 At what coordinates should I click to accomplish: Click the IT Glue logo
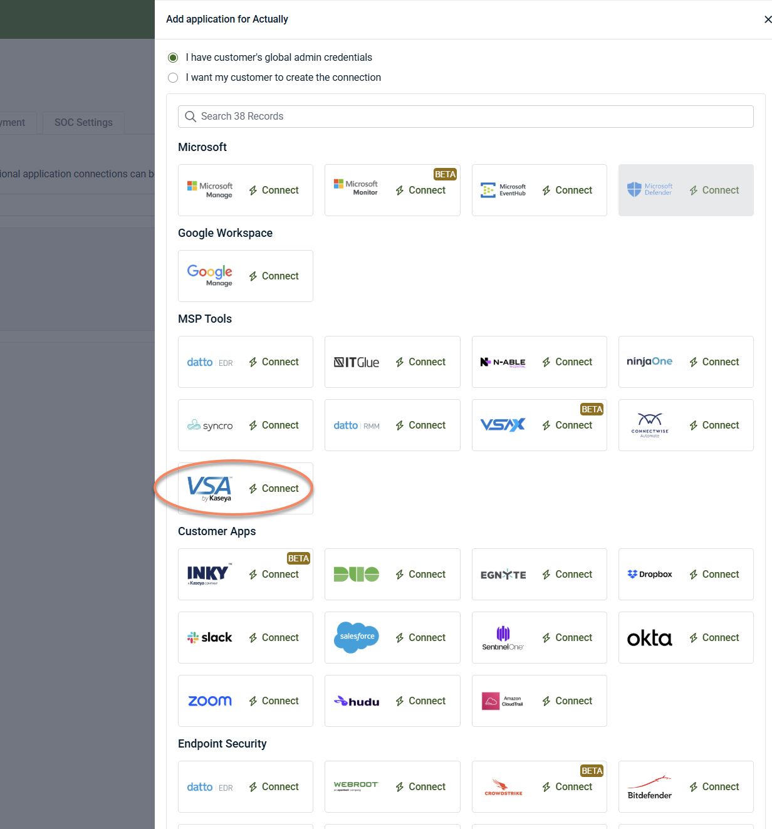tap(357, 362)
